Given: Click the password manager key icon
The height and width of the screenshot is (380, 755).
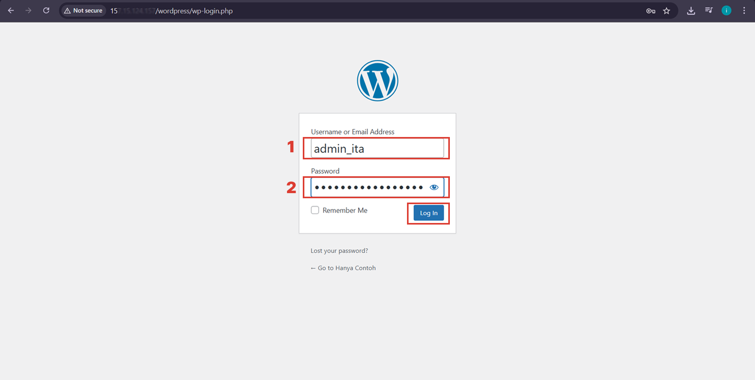Looking at the screenshot, I should (x=651, y=11).
